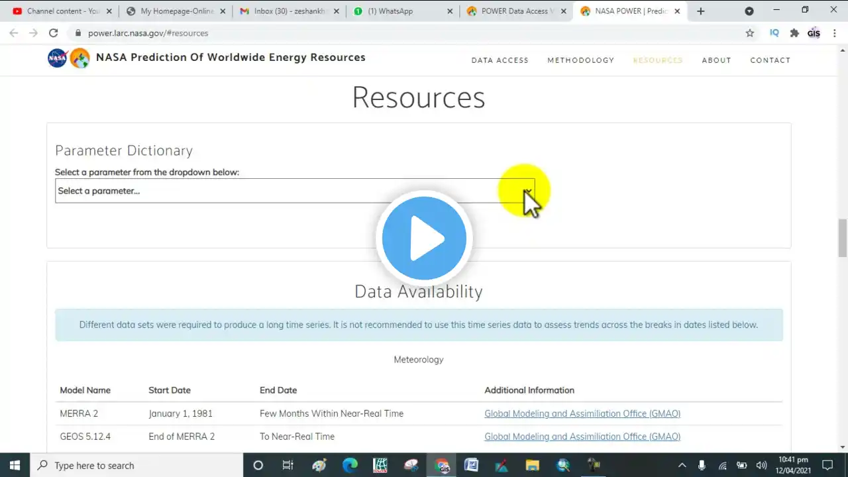Open the notification center icon
This screenshot has width=848, height=477.
click(827, 465)
